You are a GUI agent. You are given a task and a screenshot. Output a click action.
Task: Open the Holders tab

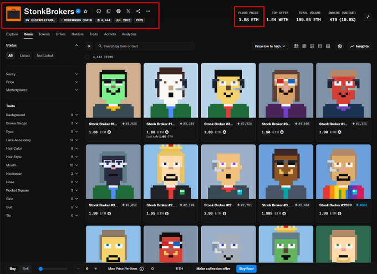coord(78,34)
